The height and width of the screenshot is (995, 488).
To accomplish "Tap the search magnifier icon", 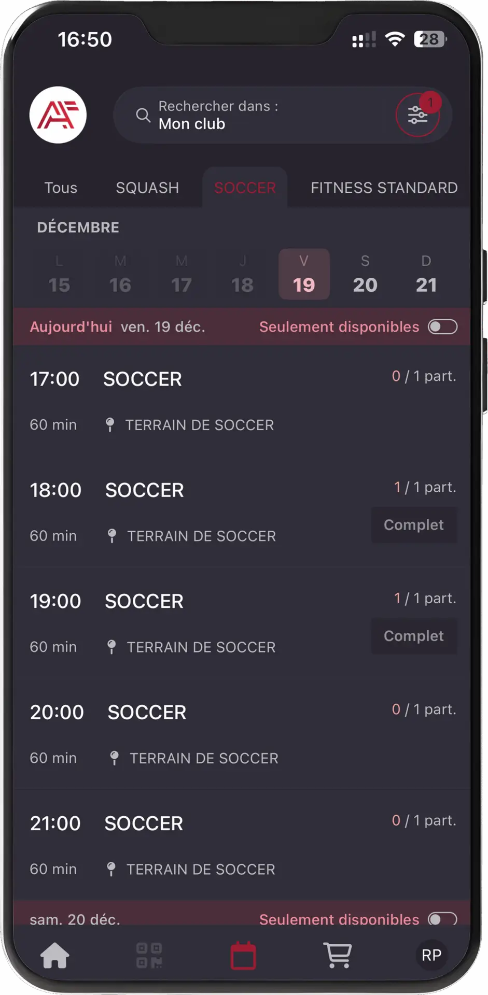I will [143, 115].
